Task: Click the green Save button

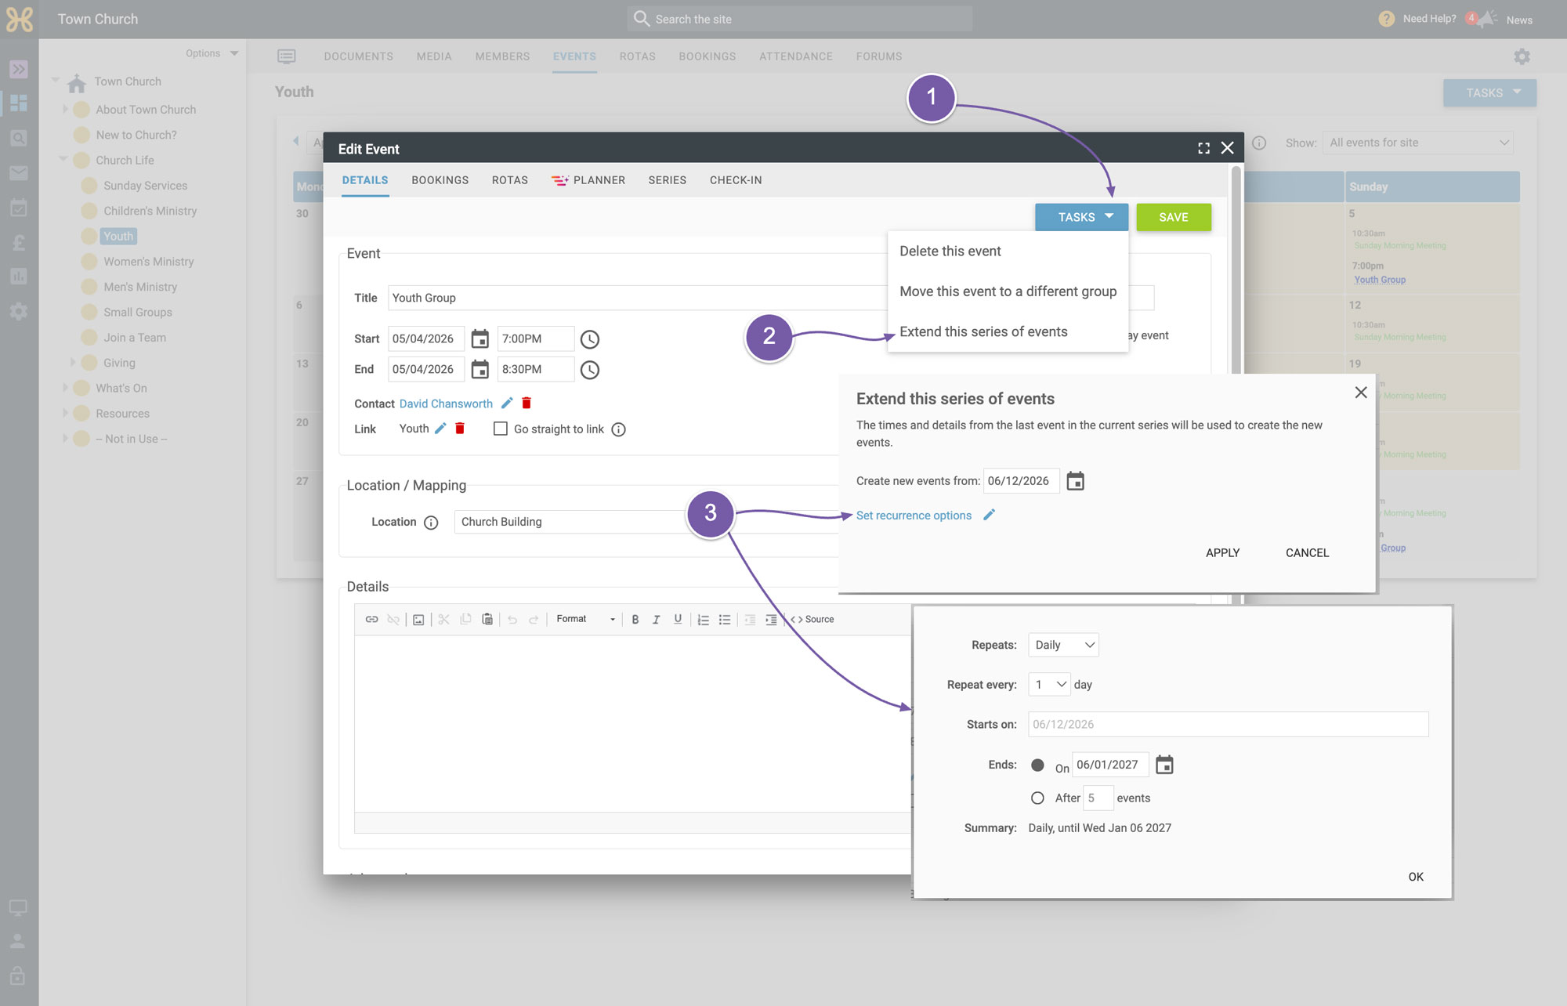Action: point(1174,217)
